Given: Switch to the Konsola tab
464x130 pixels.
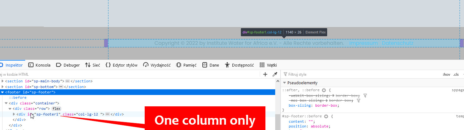Looking at the screenshot, I should (x=39, y=65).
